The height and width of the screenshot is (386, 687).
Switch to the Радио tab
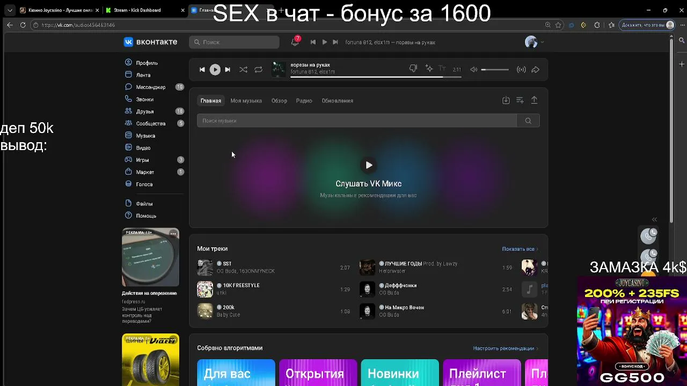point(304,101)
